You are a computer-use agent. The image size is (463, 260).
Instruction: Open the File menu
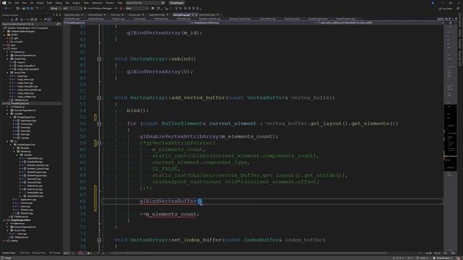point(9,3)
